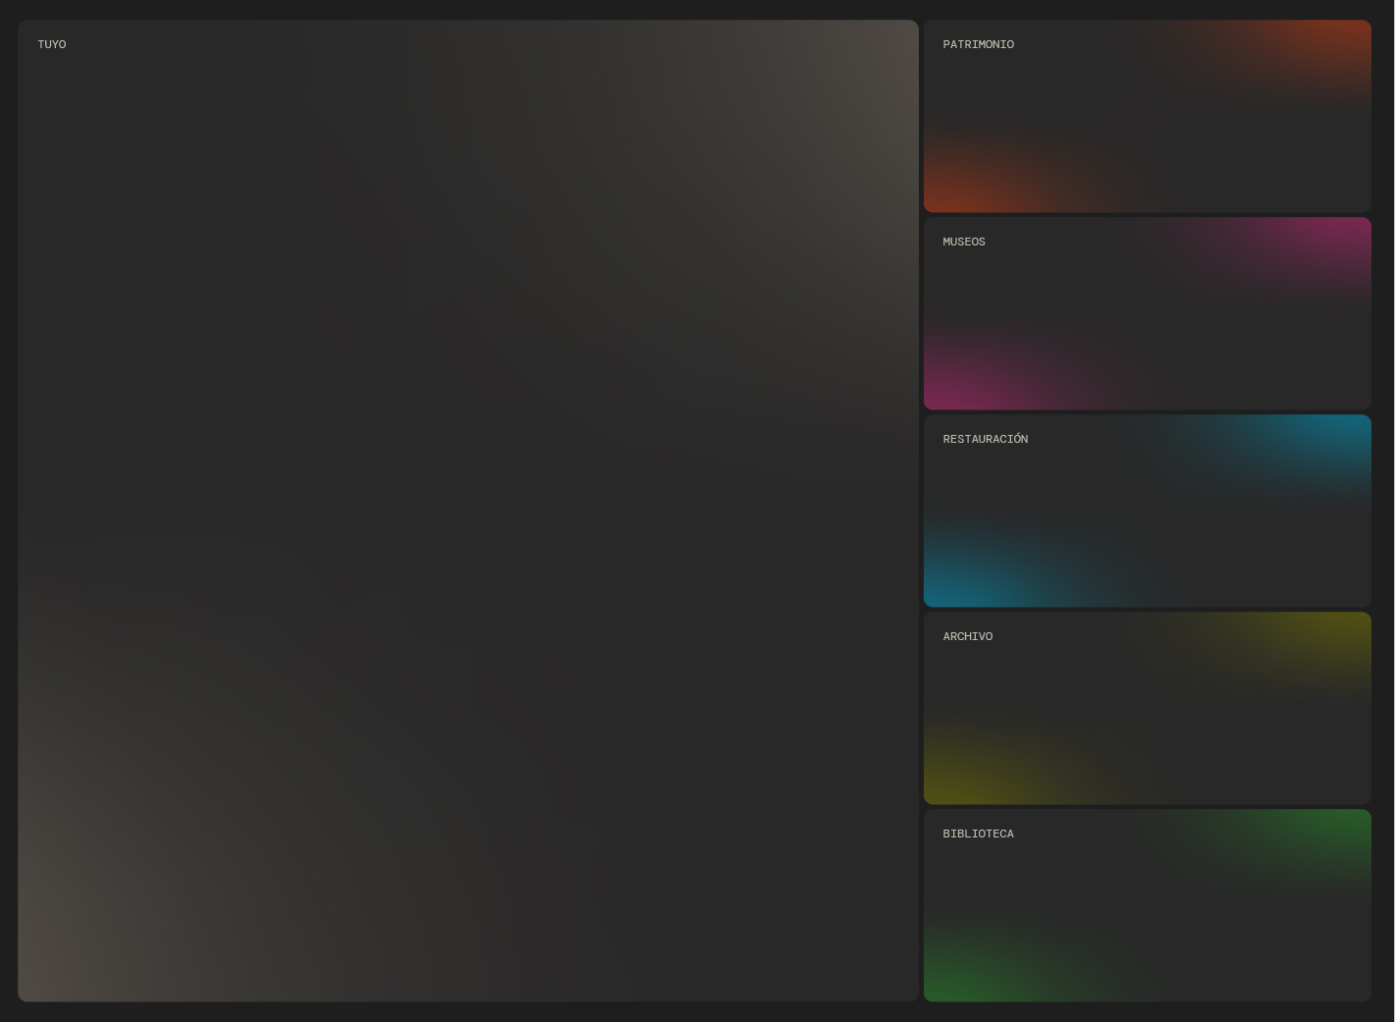Click the MUSEOS label text
The image size is (1395, 1022).
tap(963, 242)
